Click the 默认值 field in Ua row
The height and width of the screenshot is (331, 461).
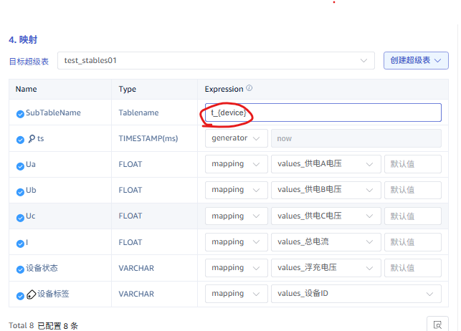[412, 164]
